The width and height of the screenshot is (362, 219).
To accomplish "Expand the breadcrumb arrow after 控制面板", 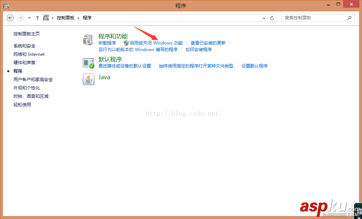I will 79,17.
